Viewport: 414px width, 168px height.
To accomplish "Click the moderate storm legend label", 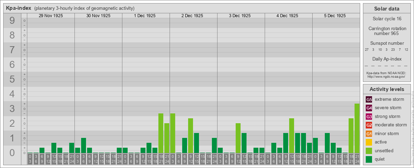I will click(x=391, y=125).
